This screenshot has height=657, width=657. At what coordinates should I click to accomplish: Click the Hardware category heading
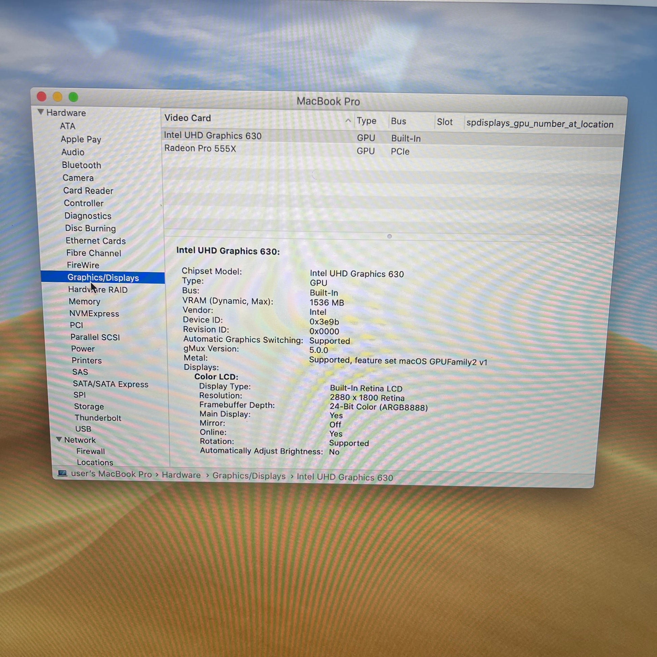coord(66,113)
